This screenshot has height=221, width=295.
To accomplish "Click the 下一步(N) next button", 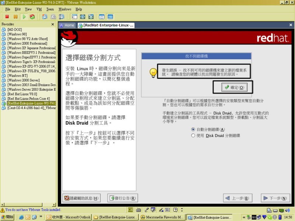I will coord(275,198).
